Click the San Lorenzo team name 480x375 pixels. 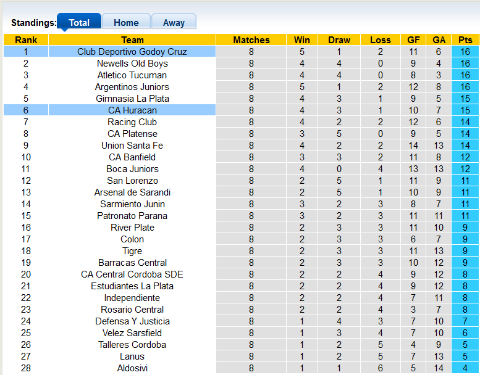point(132,181)
